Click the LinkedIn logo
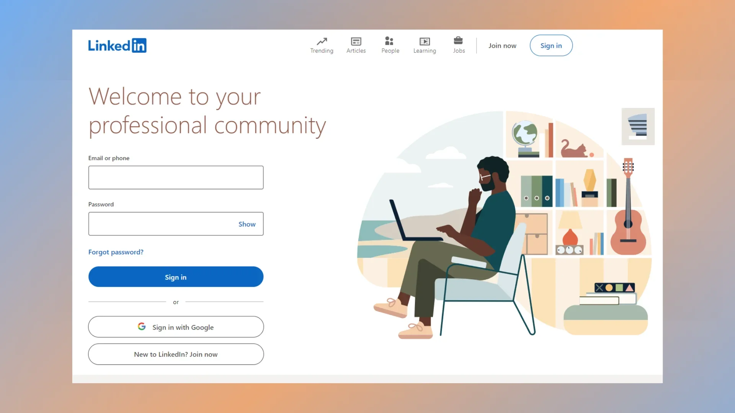The image size is (735, 413). (117, 46)
